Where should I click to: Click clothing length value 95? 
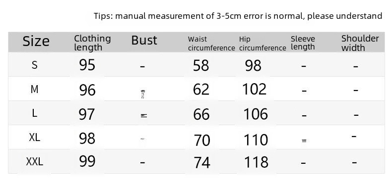click(87, 65)
